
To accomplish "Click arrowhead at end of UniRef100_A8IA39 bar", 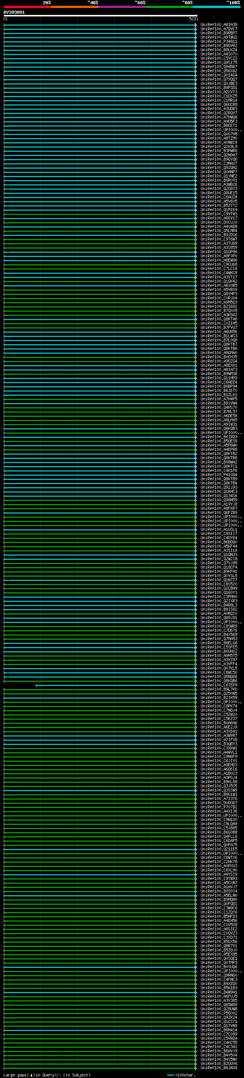I will click(196, 25).
